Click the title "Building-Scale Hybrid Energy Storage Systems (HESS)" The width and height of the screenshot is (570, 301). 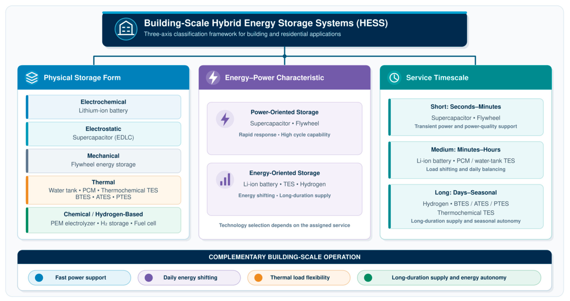[x=266, y=23]
